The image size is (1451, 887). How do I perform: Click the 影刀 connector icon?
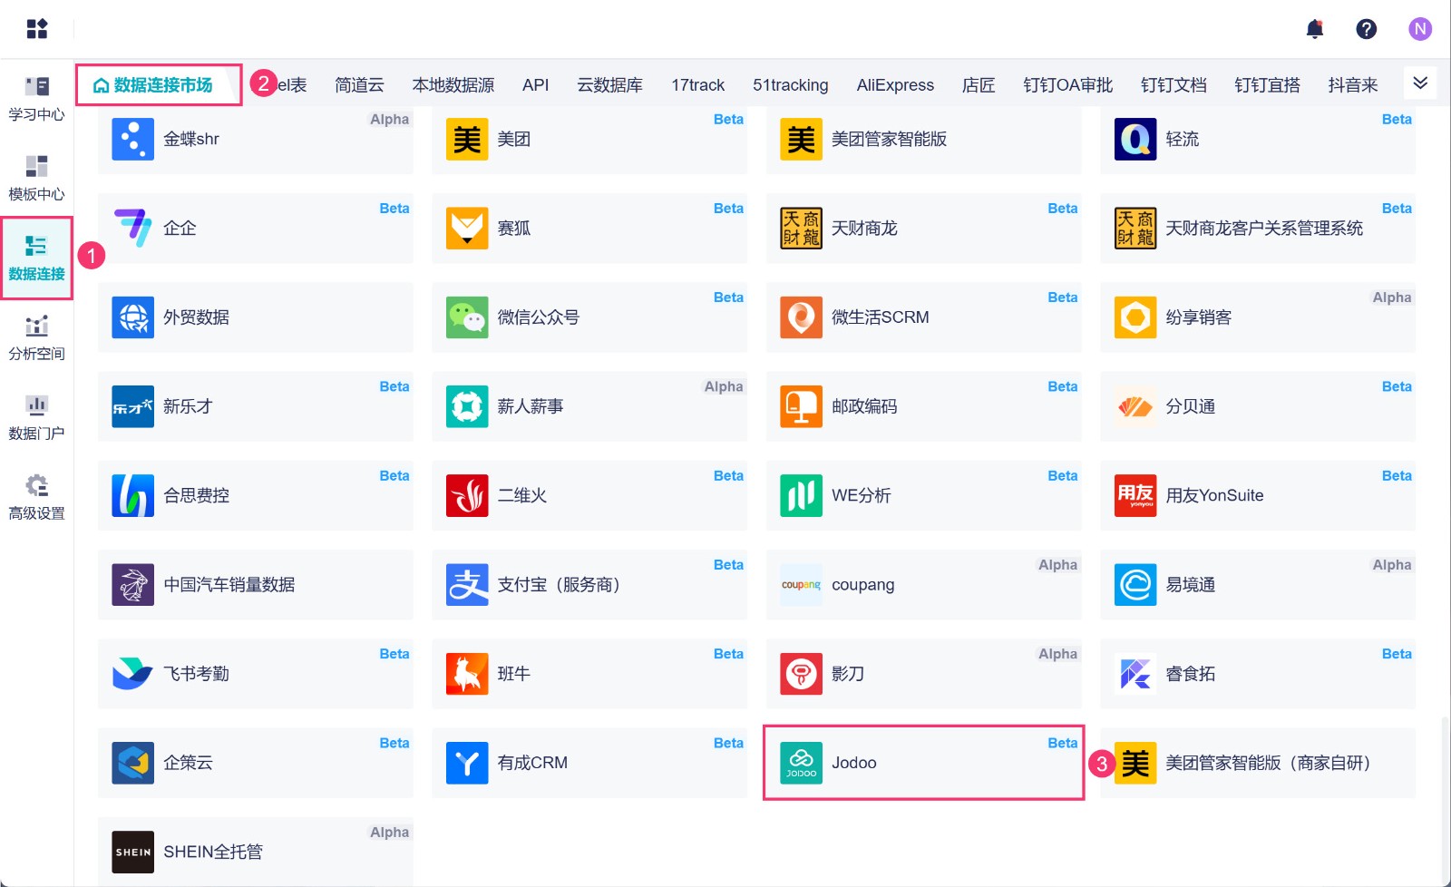(802, 674)
